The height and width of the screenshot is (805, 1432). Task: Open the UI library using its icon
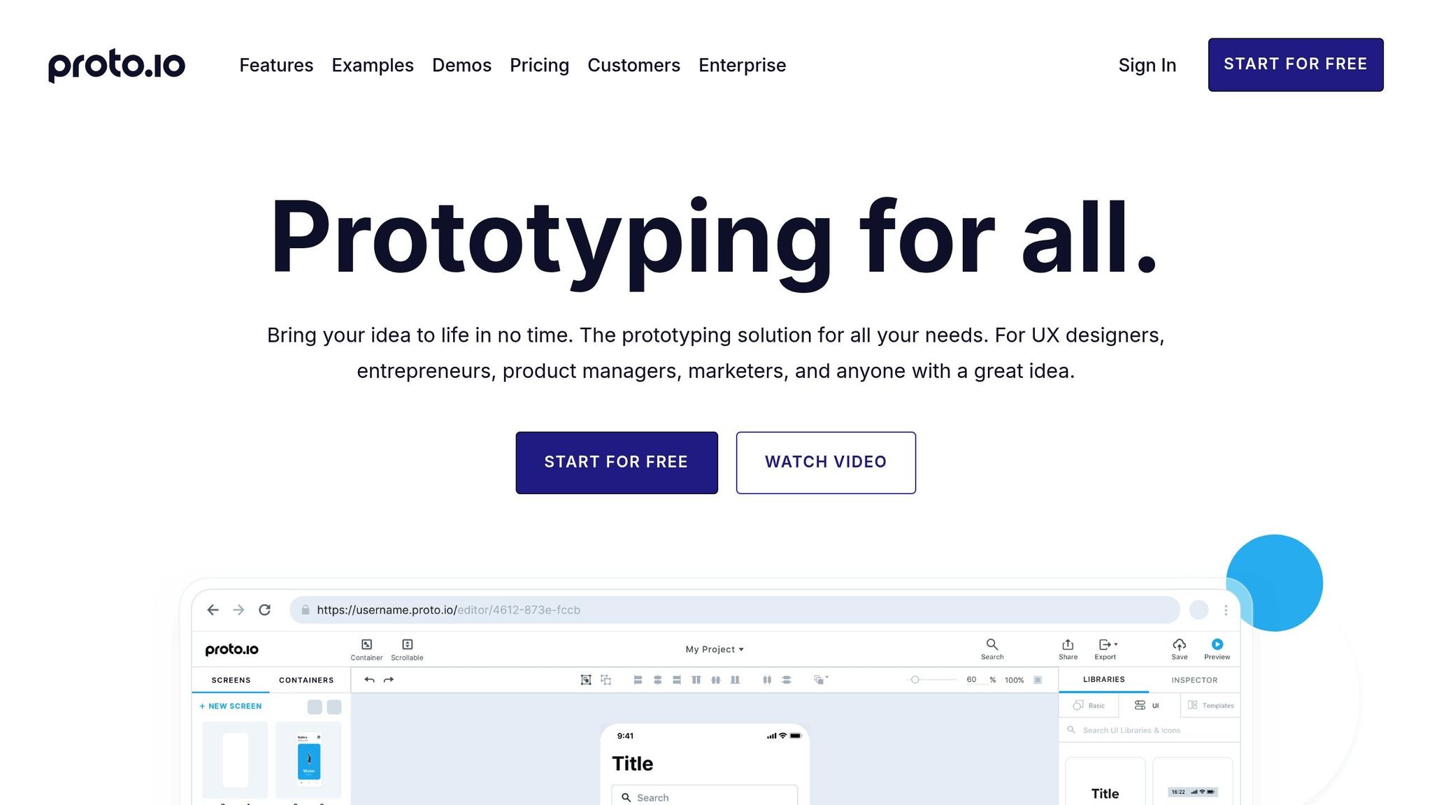(x=1140, y=705)
